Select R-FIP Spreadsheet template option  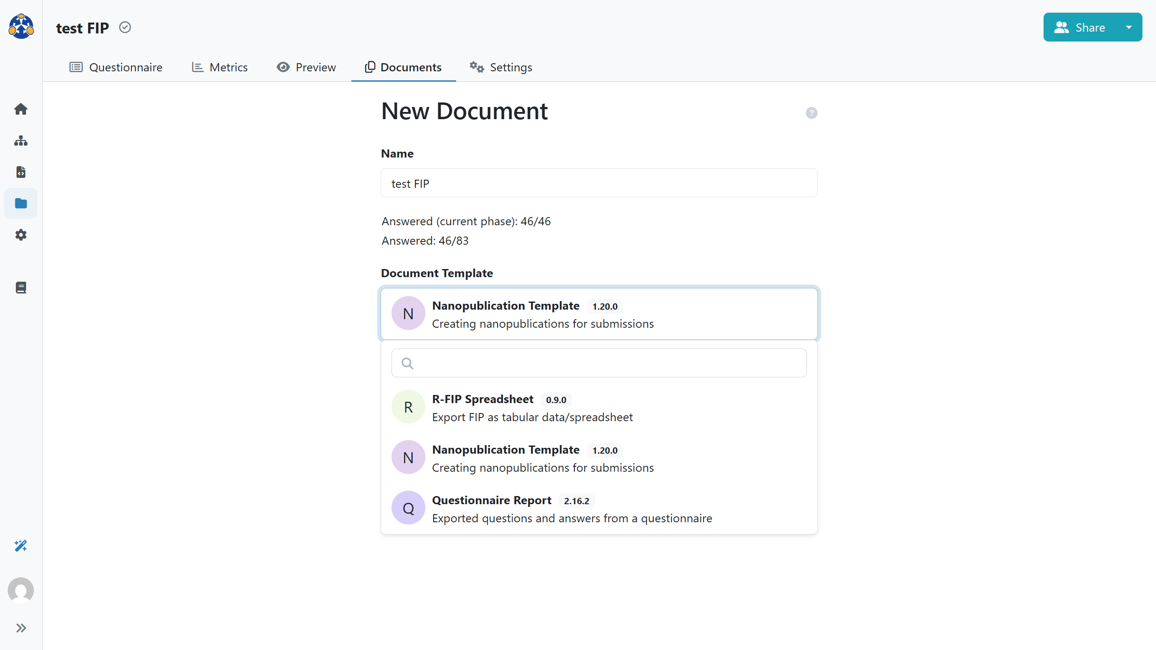599,407
